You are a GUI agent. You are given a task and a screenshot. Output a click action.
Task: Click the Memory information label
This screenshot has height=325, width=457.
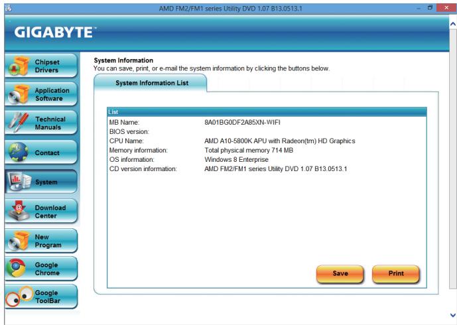click(138, 151)
